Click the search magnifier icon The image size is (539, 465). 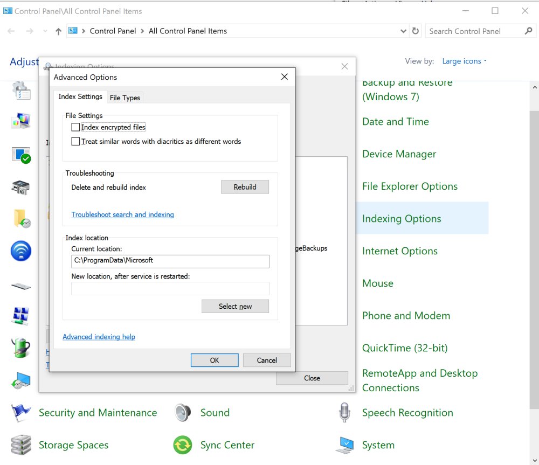point(528,31)
